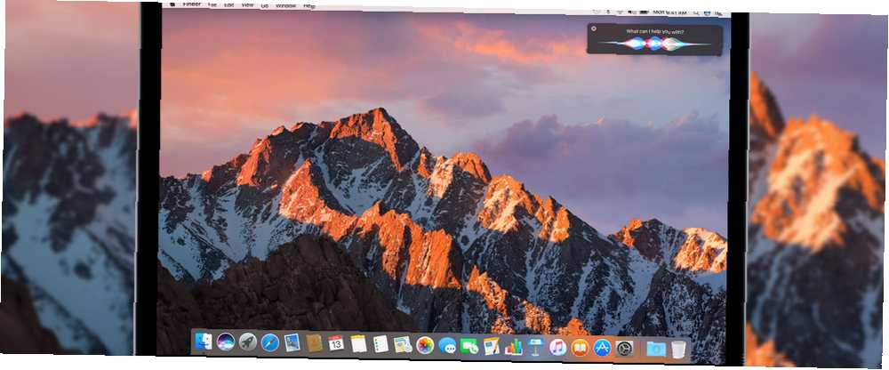Close the Siri prompt window
The image size is (889, 370).
594,28
